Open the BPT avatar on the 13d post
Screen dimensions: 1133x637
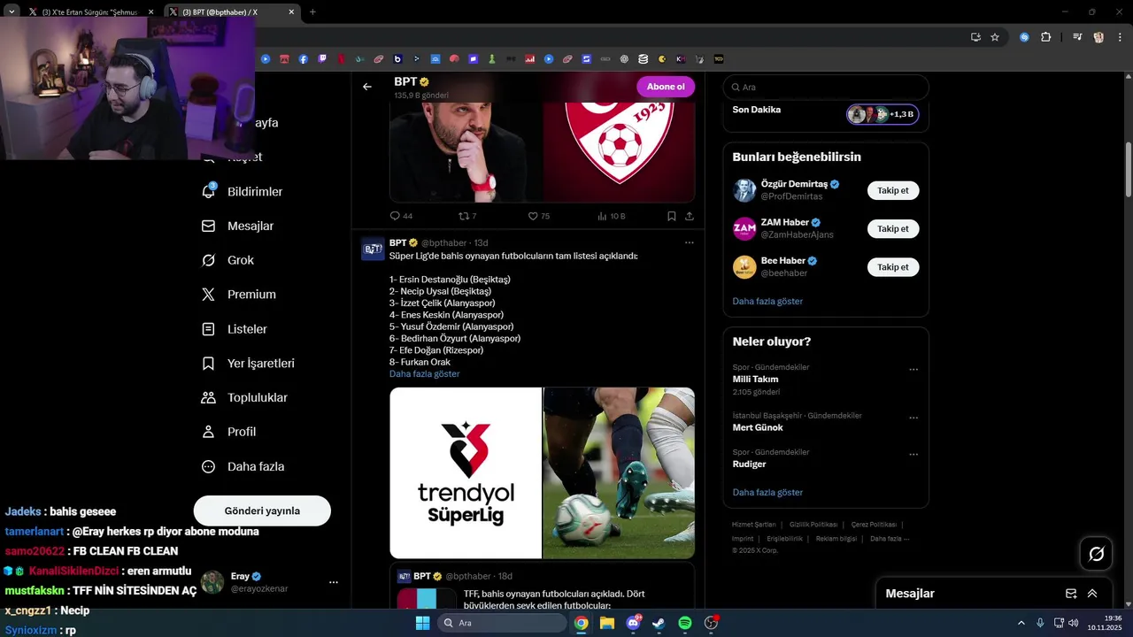click(373, 249)
